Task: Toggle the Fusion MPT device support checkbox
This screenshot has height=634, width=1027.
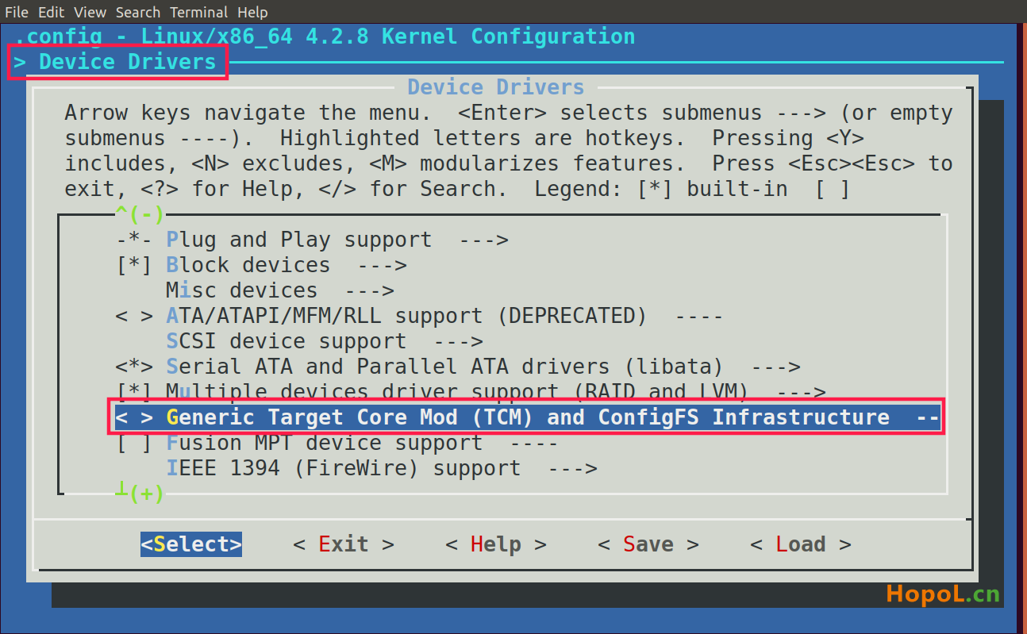Action: (133, 443)
